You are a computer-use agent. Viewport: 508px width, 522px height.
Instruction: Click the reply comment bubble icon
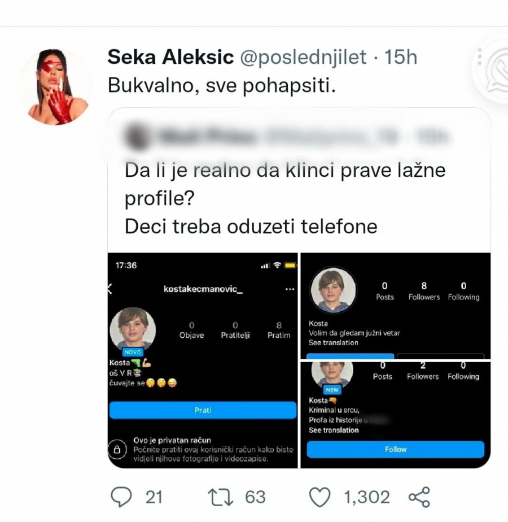coord(120,497)
